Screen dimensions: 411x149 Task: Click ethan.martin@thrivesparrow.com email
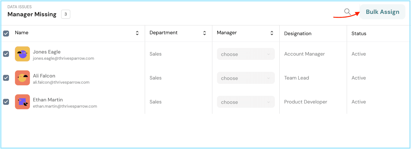pos(65,106)
